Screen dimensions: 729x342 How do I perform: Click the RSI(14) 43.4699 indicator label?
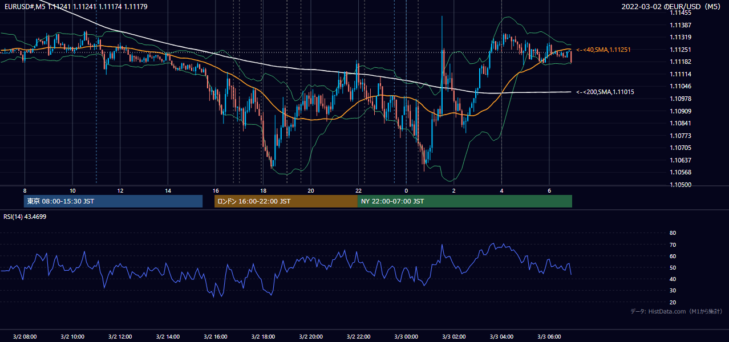pos(25,217)
